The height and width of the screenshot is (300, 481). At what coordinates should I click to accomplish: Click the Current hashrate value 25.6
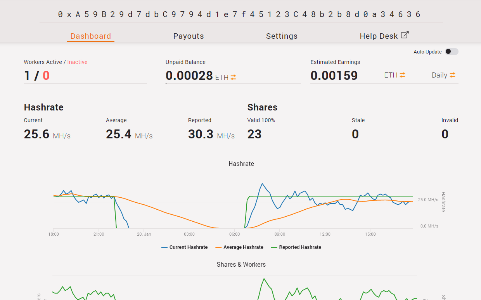pos(36,134)
